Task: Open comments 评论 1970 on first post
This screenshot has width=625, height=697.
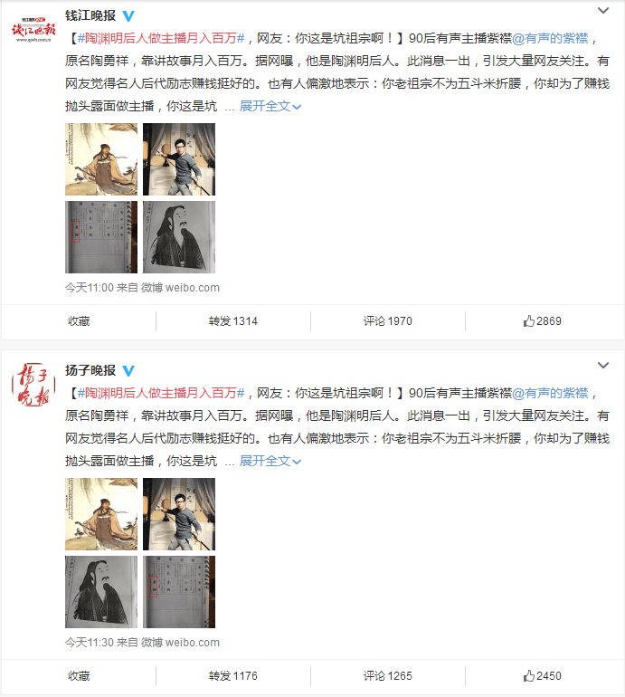Action: coord(388,321)
